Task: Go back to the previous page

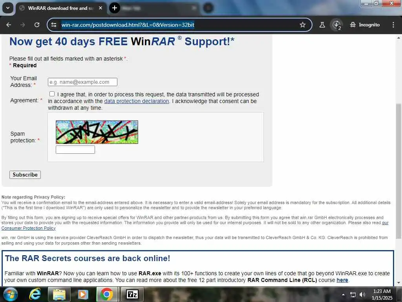Action: pyautogui.click(x=9, y=25)
